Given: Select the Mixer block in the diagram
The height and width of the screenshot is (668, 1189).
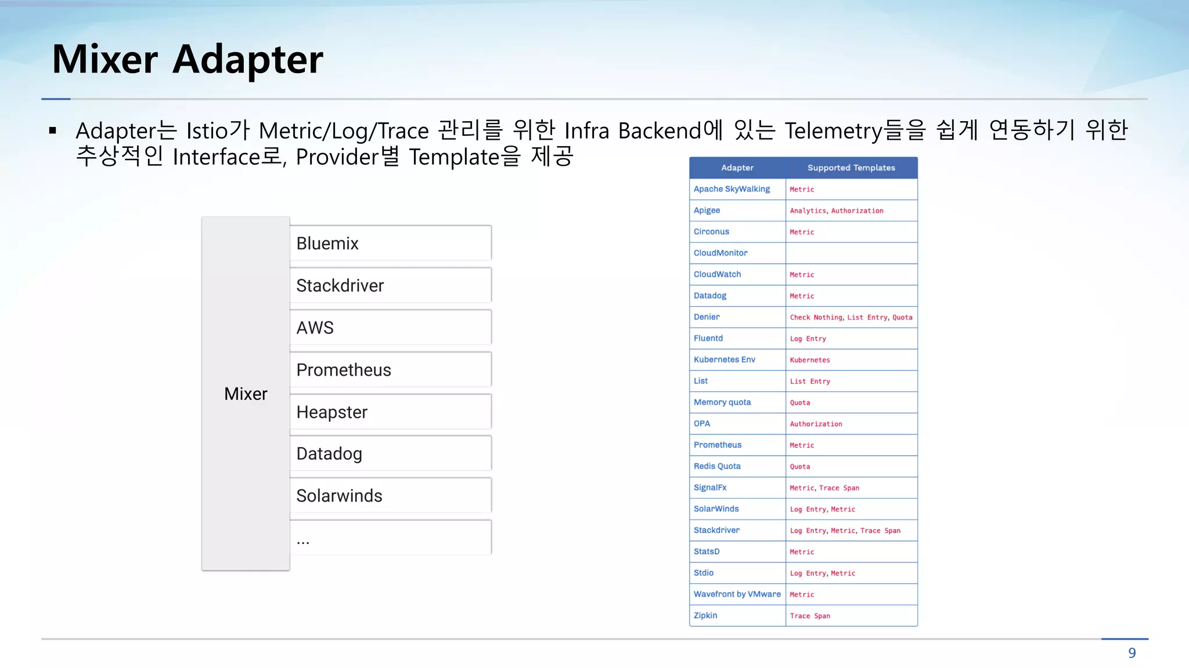Looking at the screenshot, I should (246, 394).
